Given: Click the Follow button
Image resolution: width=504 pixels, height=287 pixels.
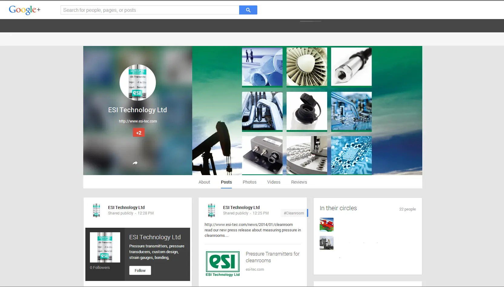Looking at the screenshot, I should [x=140, y=270].
